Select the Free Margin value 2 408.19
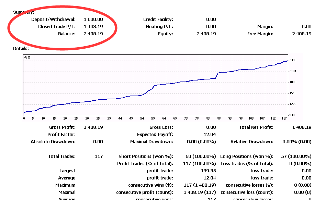326x200 pixels. (x=302, y=34)
